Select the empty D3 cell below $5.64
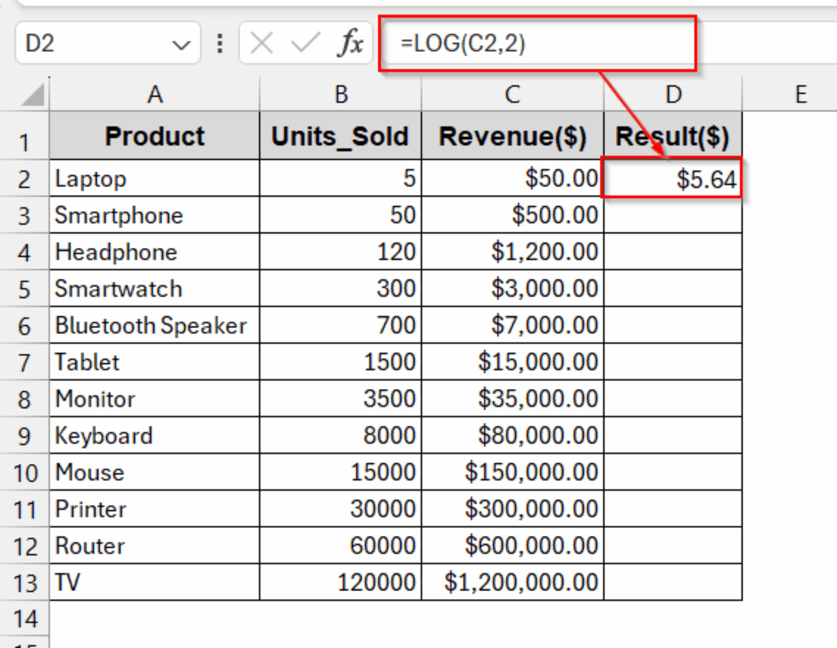 click(672, 215)
